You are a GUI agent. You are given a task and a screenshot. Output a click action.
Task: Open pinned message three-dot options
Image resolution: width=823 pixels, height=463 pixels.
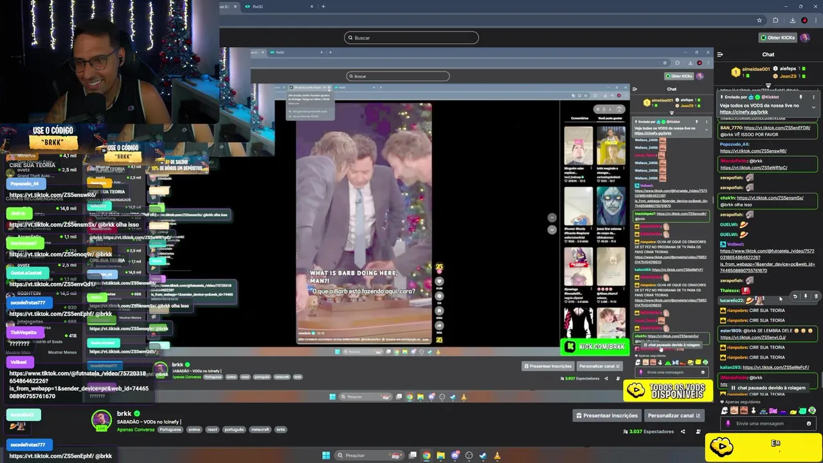pyautogui.click(x=813, y=97)
